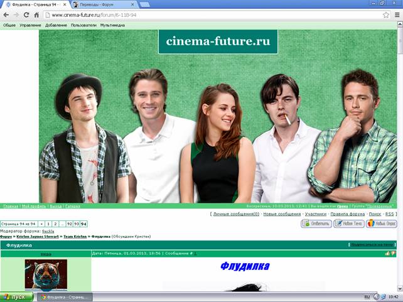Viewport: 403px width, 302px height.
Task: Click the page scrollbar up arrow
Action: click(400, 24)
